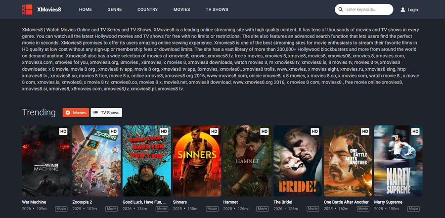Click the 'Good Luck, Have Fun, ...' title

coord(144,202)
